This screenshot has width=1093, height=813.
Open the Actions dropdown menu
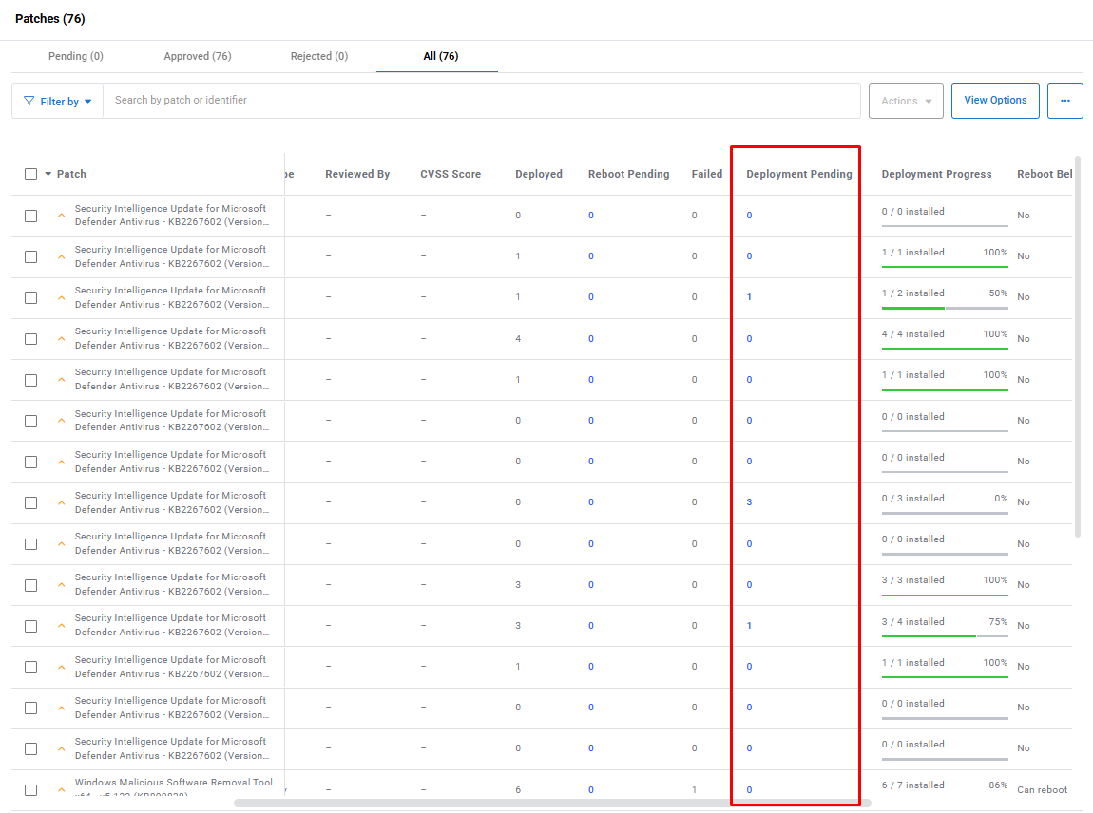pos(905,101)
